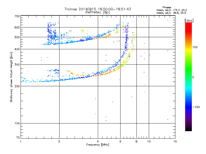Select the "mean, sd,X: 98.8, 25.9" line
Image resolution: width=206 pixels, height=154 pixels.
point(171,13)
